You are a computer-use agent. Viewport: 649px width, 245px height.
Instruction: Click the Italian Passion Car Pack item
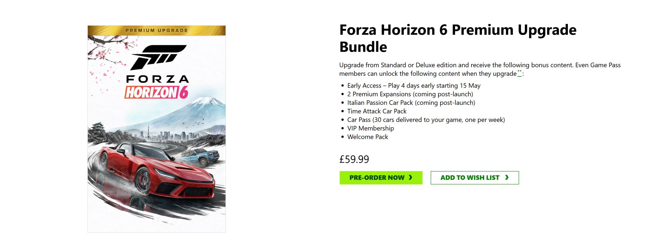(411, 103)
